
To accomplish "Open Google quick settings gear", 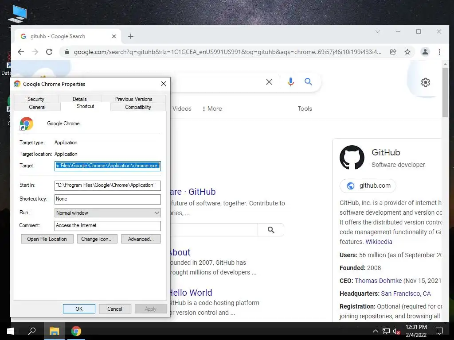I will point(425,82).
